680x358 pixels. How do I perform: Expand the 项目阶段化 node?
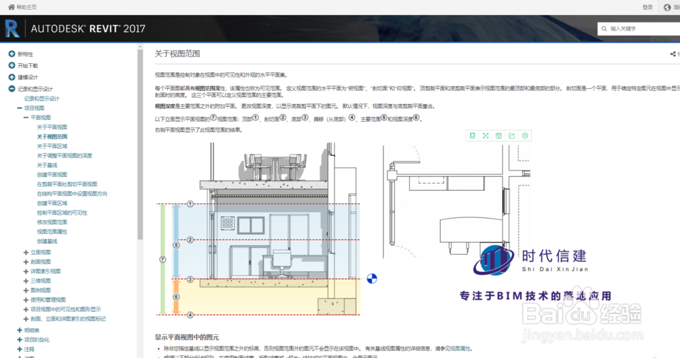coord(20,340)
